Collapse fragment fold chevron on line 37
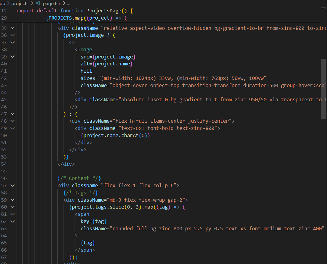327x264 pixels. pos(12,42)
